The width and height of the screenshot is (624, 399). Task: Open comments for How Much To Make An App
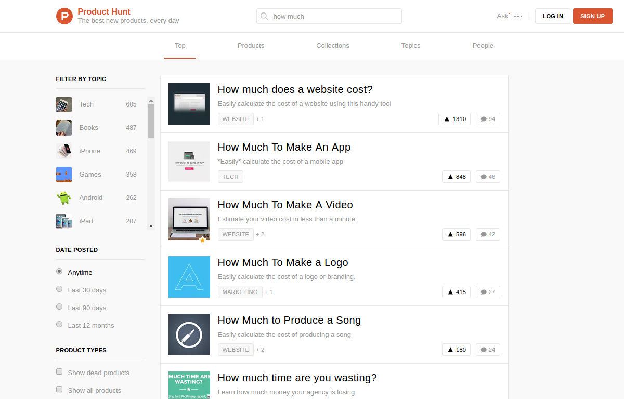(x=488, y=177)
